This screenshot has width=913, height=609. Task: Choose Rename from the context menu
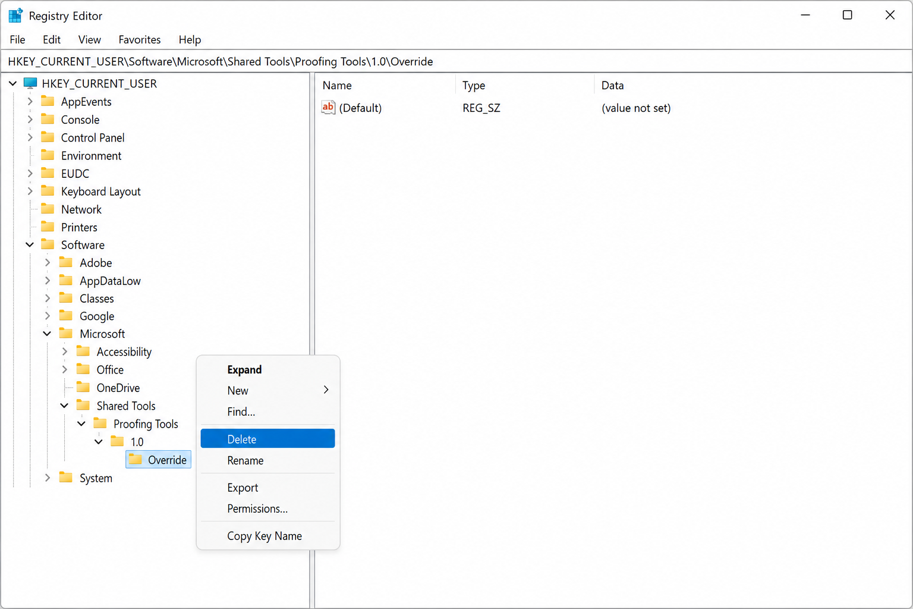coord(268,460)
